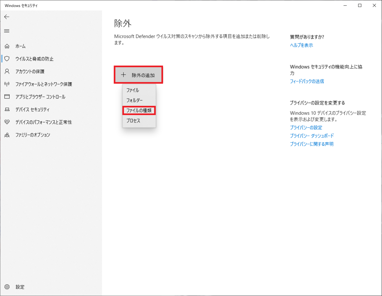Click the プライバシーの設定を変更する heading
This screenshot has width=382, height=296.
317,103
